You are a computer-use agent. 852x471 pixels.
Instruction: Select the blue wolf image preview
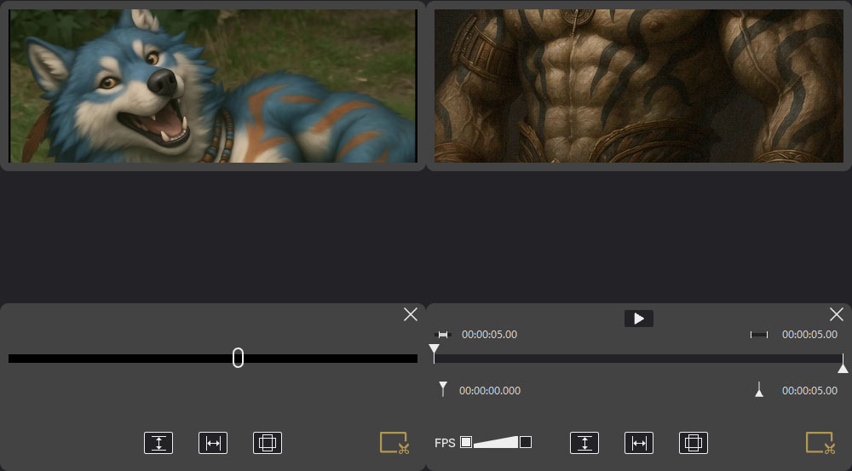pyautogui.click(x=213, y=86)
